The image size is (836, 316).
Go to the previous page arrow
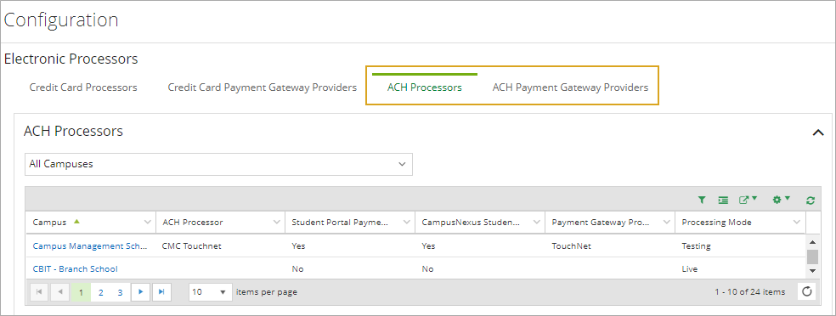click(60, 292)
